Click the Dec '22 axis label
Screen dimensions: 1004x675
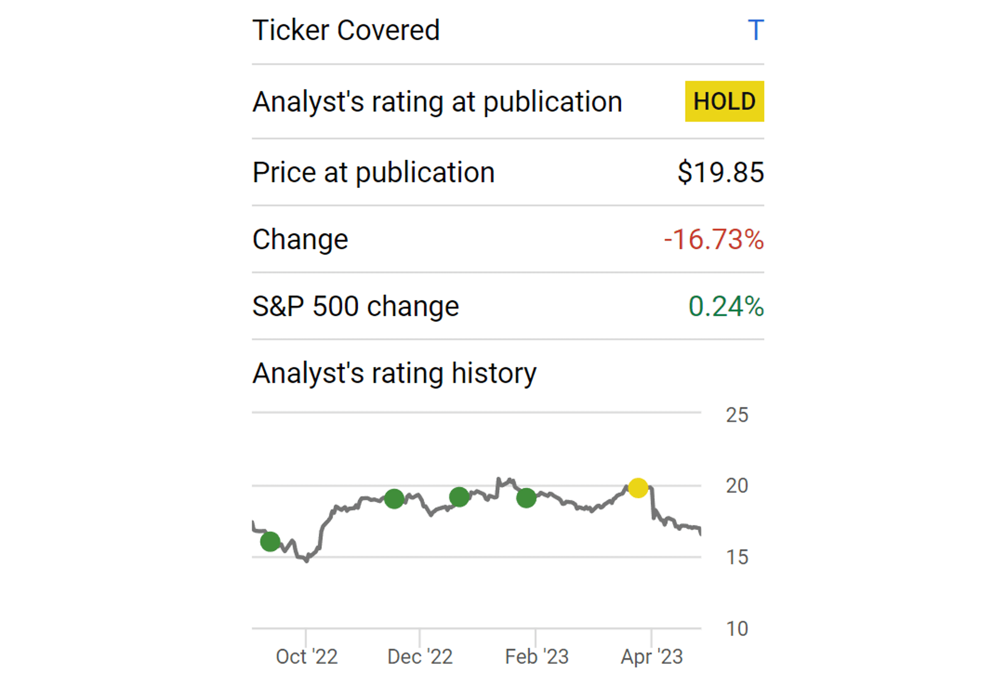point(420,657)
